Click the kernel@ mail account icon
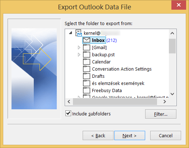This screenshot has height=148, width=189. coord(79,33)
